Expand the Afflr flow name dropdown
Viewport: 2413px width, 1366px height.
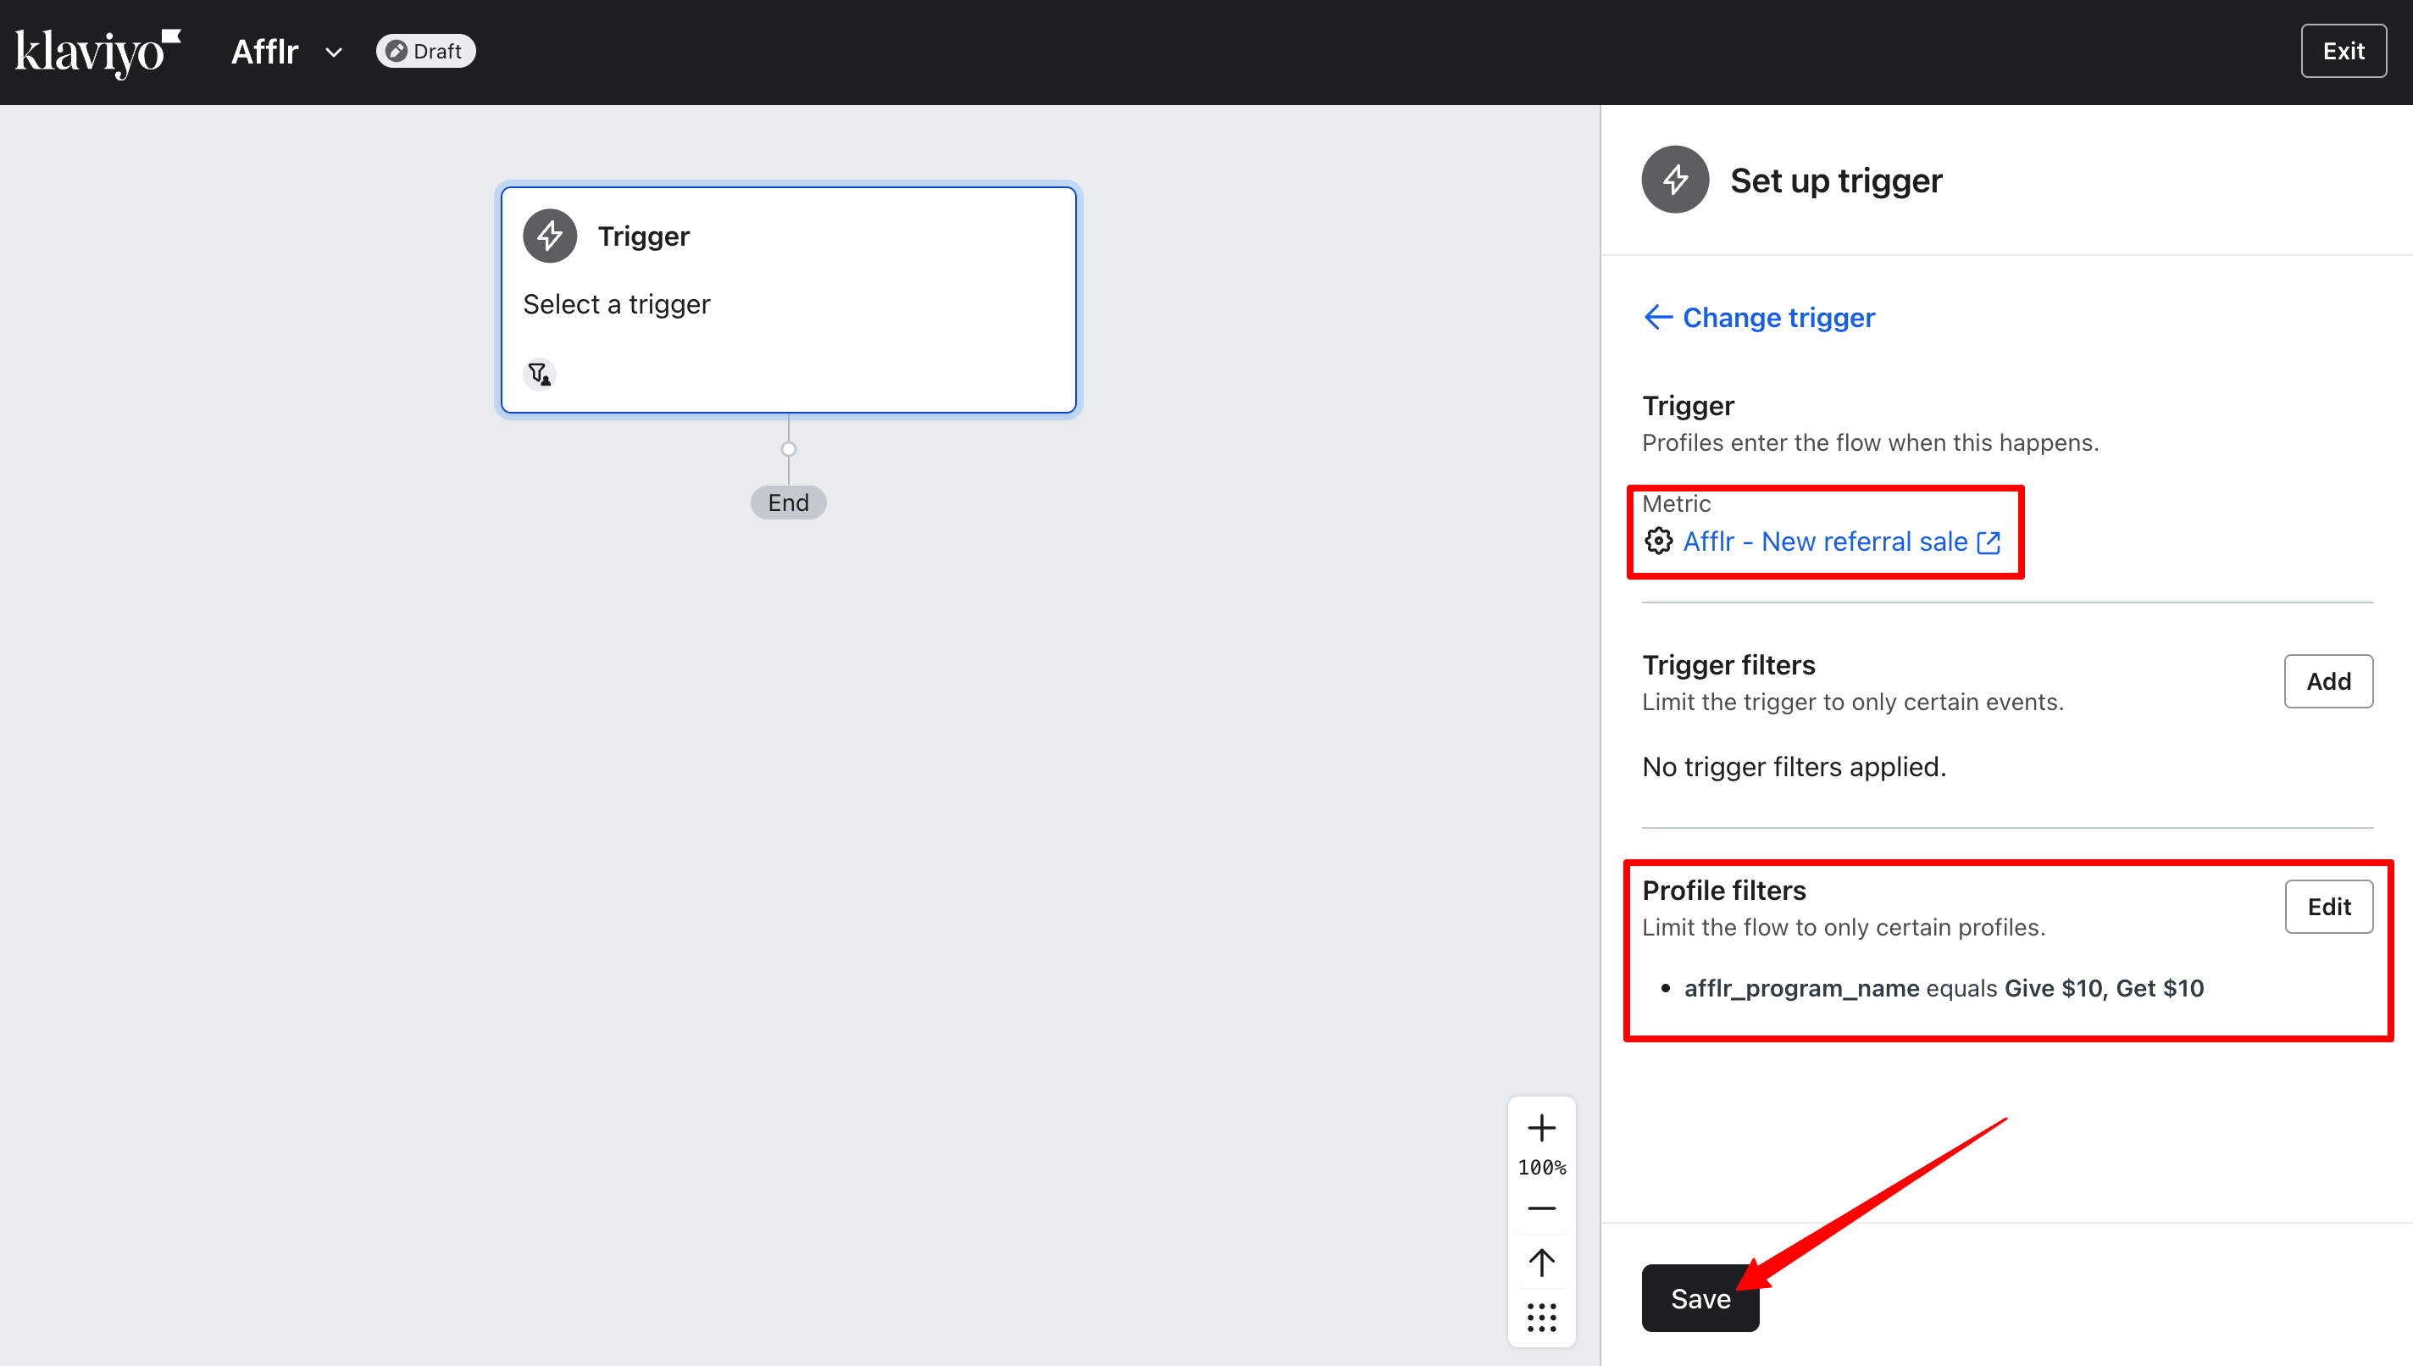(333, 53)
